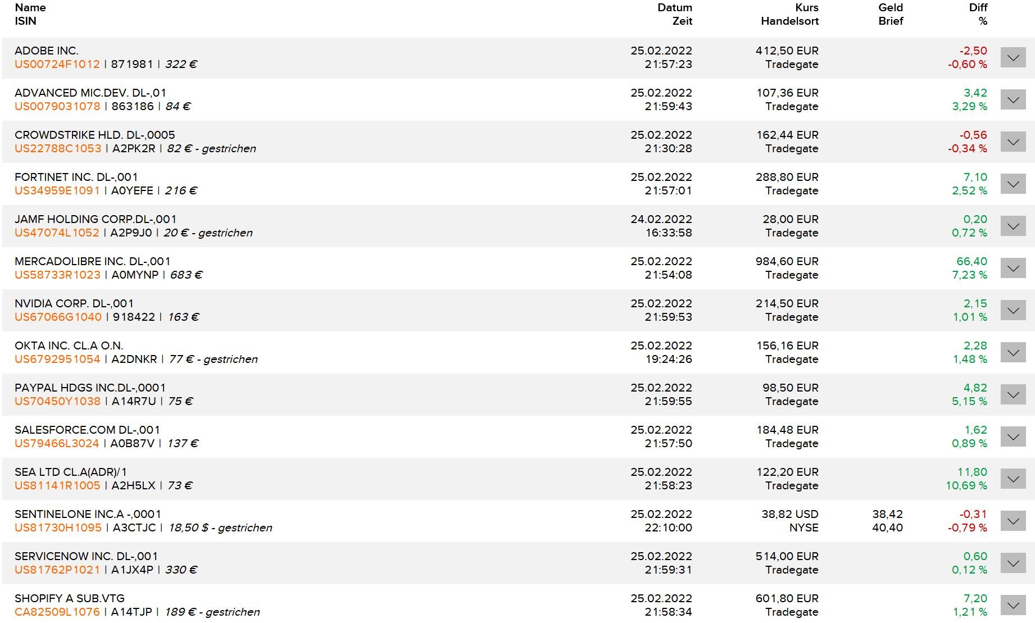Expand details for NVIDIA CORP. row
Viewport: 1035px width, 623px height.
click(x=1013, y=310)
